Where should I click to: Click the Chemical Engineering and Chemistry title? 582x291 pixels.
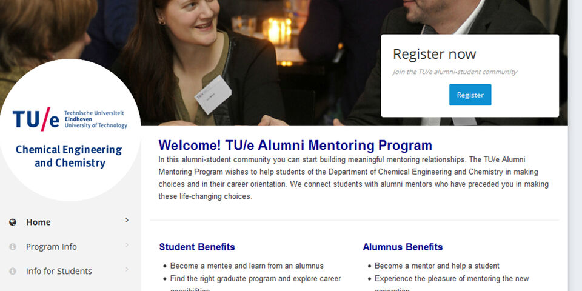69,156
